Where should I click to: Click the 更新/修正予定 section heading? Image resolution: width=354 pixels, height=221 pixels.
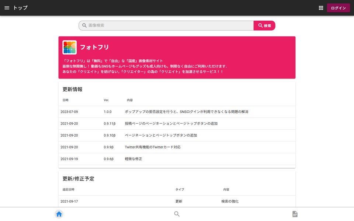(78, 179)
